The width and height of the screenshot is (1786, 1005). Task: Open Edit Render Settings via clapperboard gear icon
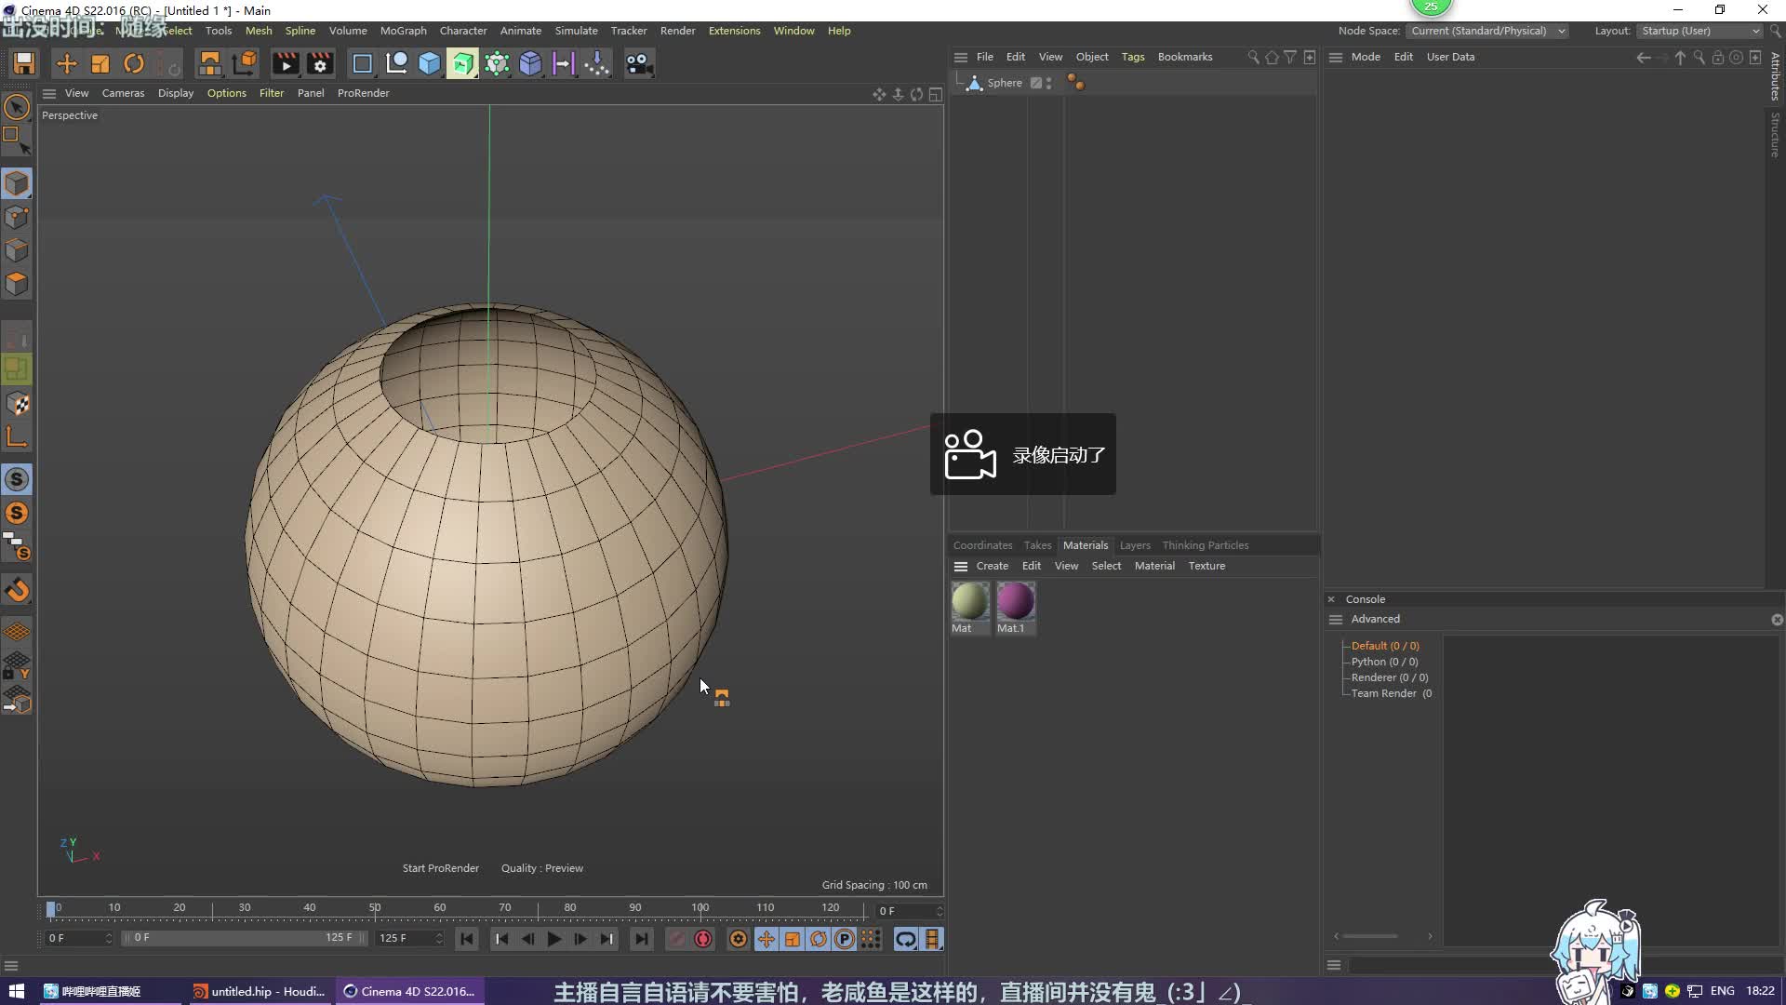(x=319, y=63)
